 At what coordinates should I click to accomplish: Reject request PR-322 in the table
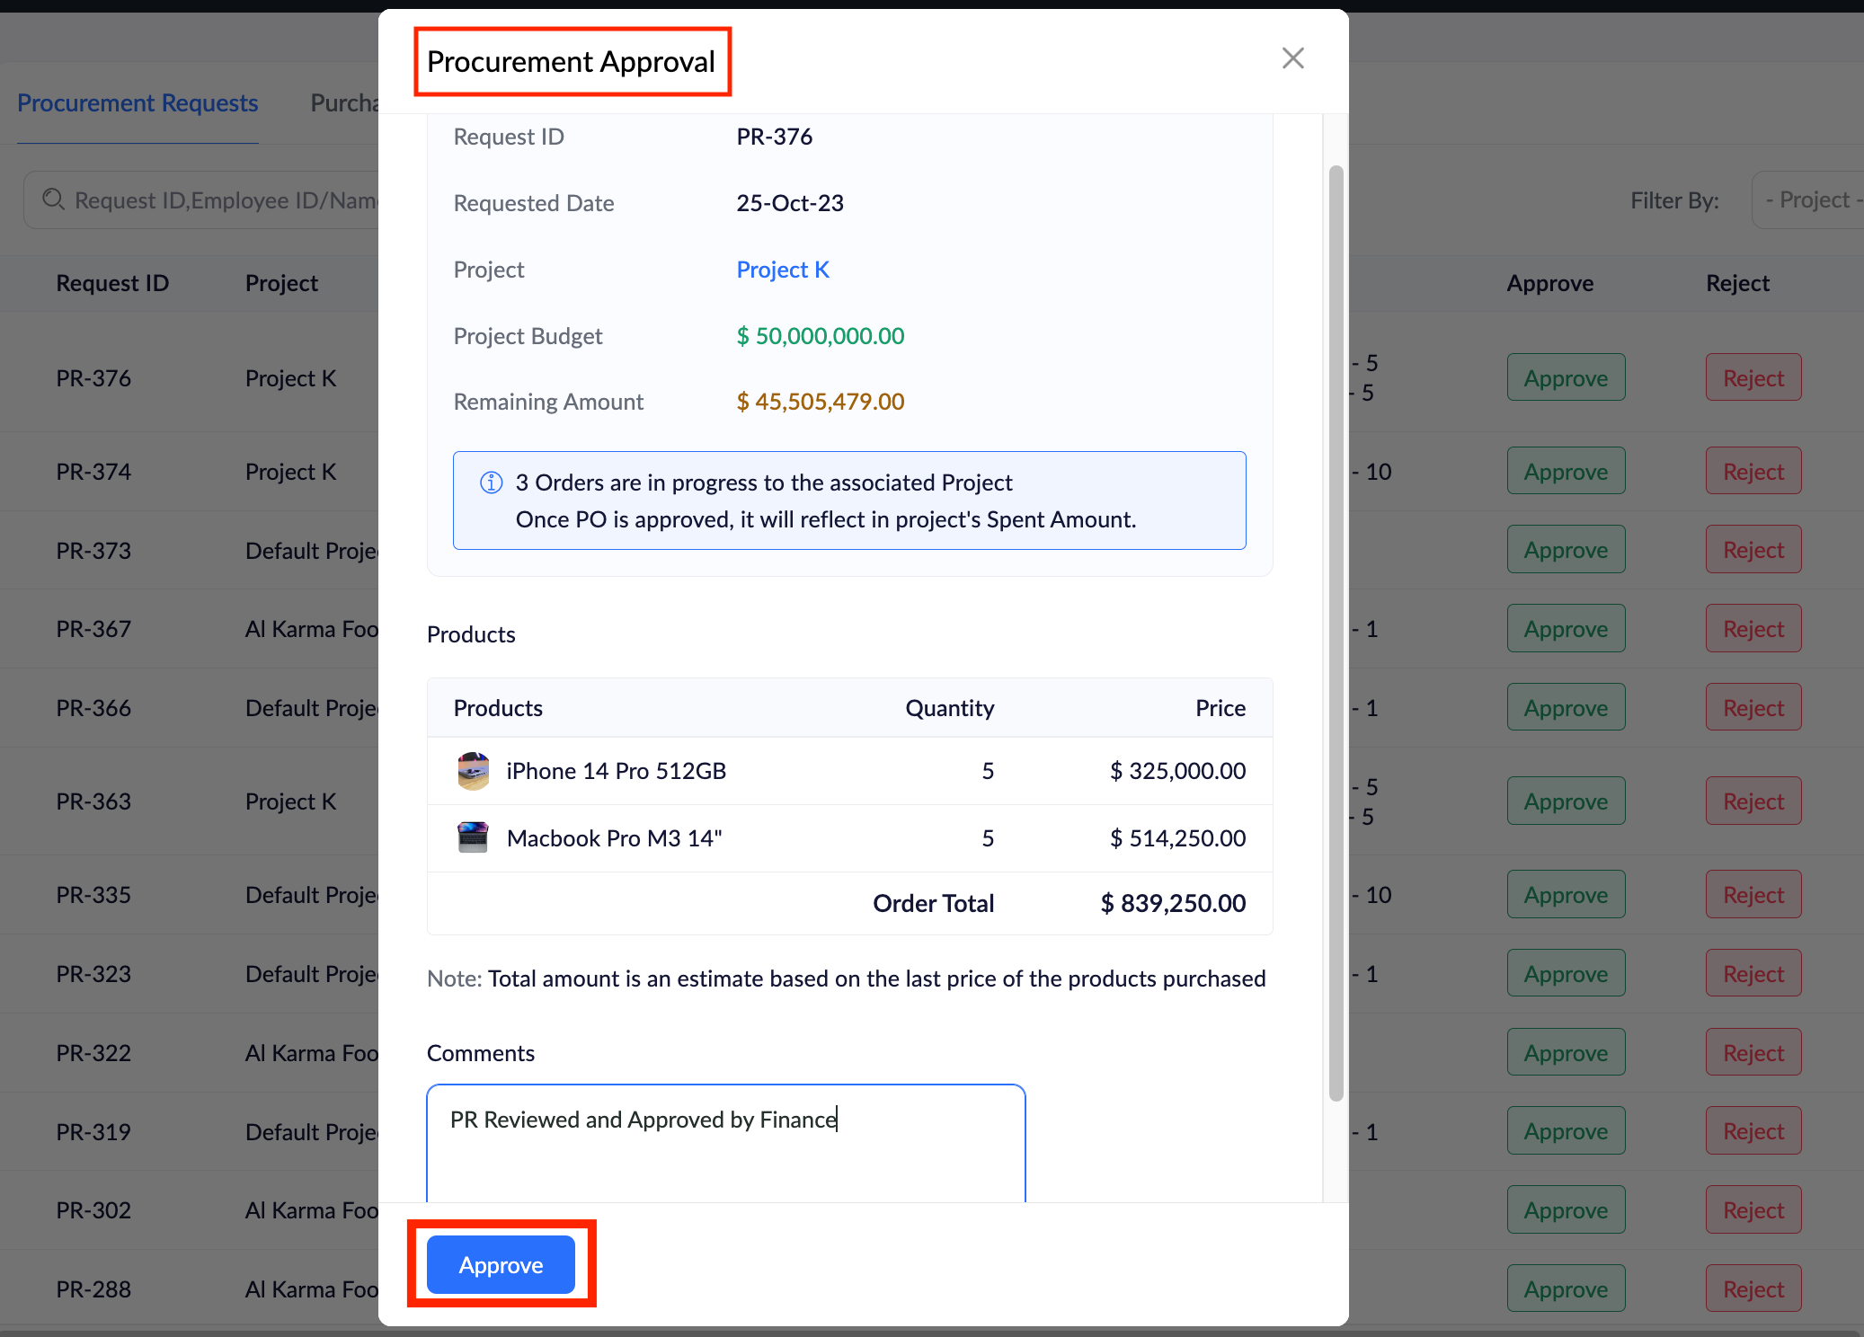click(x=1753, y=1053)
